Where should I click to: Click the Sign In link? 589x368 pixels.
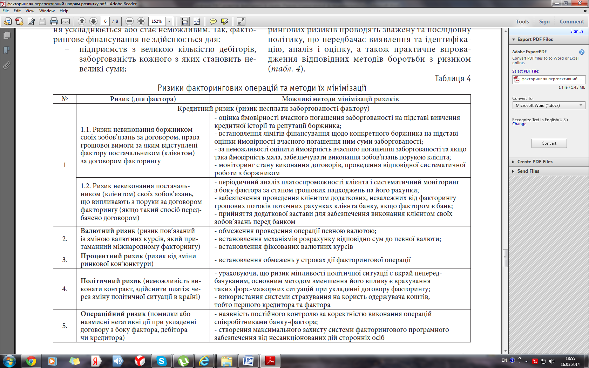pyautogui.click(x=576, y=31)
